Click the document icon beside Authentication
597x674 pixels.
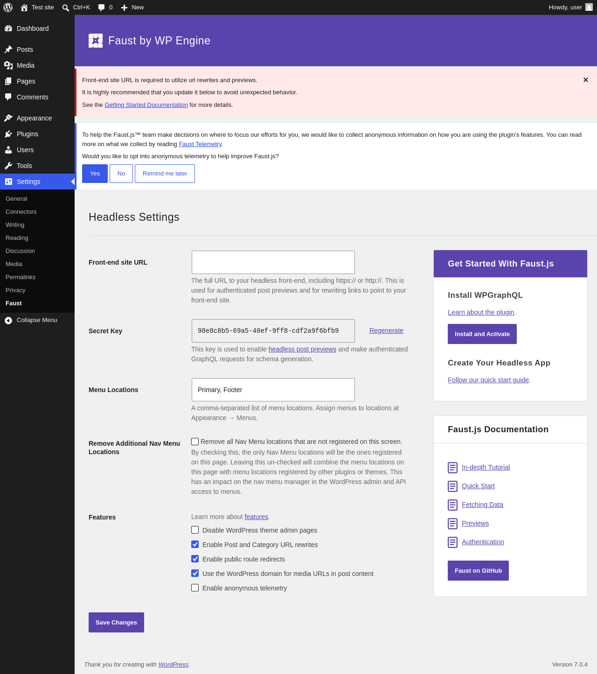(452, 542)
